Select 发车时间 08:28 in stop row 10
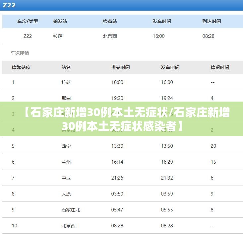The image size is (243, 238). 167,226
